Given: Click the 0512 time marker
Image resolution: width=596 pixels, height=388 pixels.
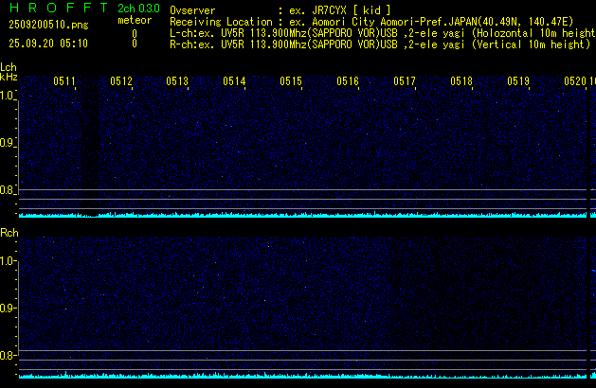Looking at the screenshot, I should [x=121, y=82].
